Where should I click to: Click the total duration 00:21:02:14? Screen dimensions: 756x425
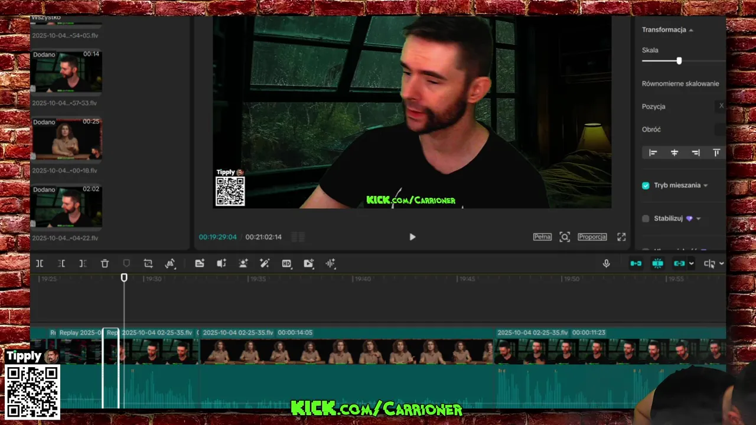coord(263,237)
